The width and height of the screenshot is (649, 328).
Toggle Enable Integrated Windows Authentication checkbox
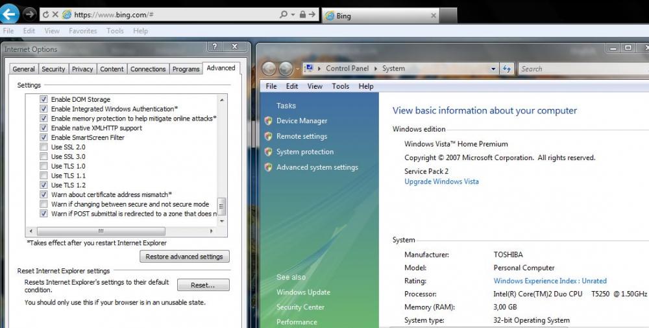click(x=43, y=109)
